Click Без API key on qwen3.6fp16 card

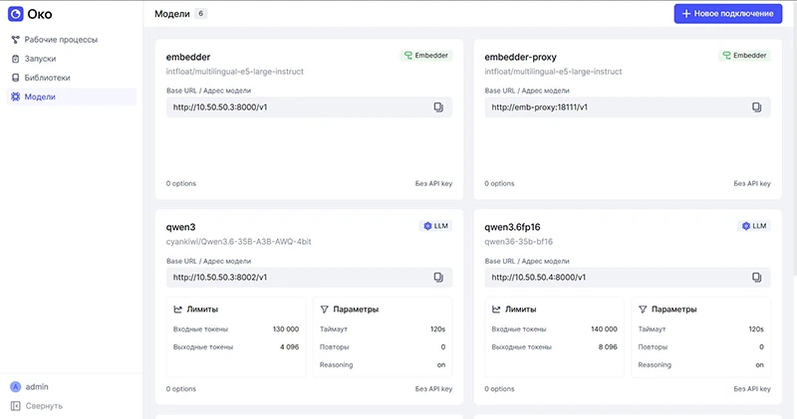tap(752, 389)
